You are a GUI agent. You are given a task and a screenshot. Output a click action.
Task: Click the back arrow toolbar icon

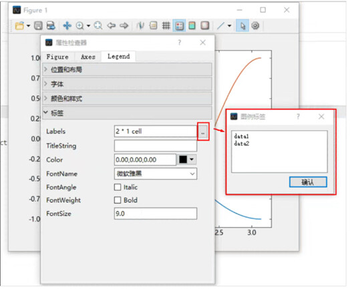click(111, 25)
